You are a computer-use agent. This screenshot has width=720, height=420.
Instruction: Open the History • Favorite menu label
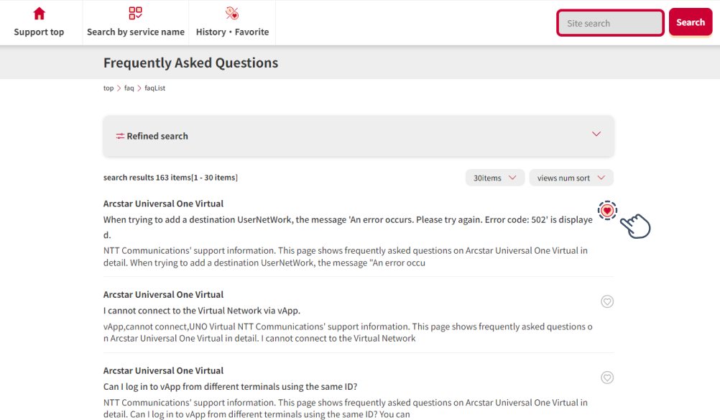pos(232,32)
